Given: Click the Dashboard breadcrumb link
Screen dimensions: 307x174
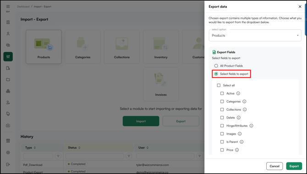Looking at the screenshot, I should (x=23, y=7).
